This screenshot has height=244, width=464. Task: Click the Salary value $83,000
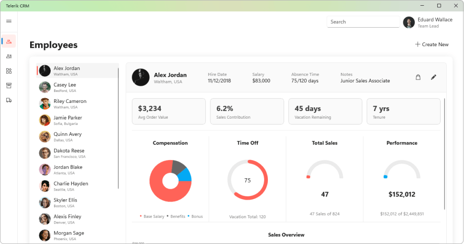(x=261, y=81)
